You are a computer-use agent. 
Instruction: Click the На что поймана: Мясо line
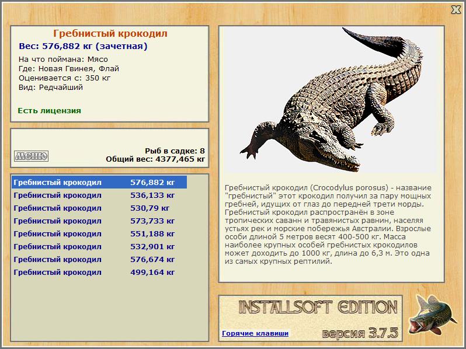click(63, 59)
